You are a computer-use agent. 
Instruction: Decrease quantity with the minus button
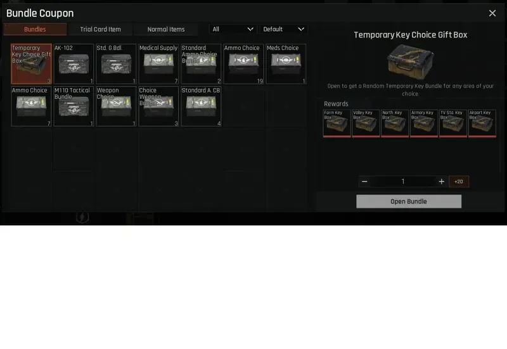pos(364,182)
